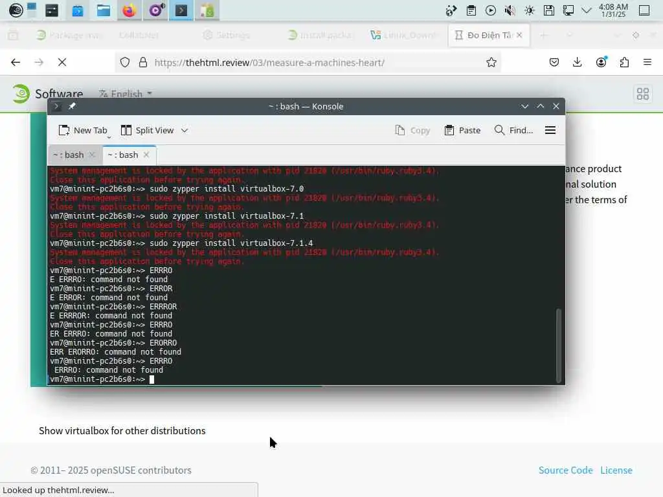Click the muted volume tray icon
Image resolution: width=663 pixels, height=497 pixels.
510,10
